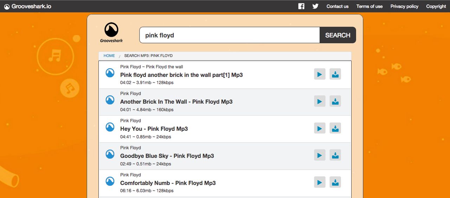This screenshot has height=198, width=450.
Task: Play 'Pink floyd another brick in the wall part[1]'
Action: (320, 74)
